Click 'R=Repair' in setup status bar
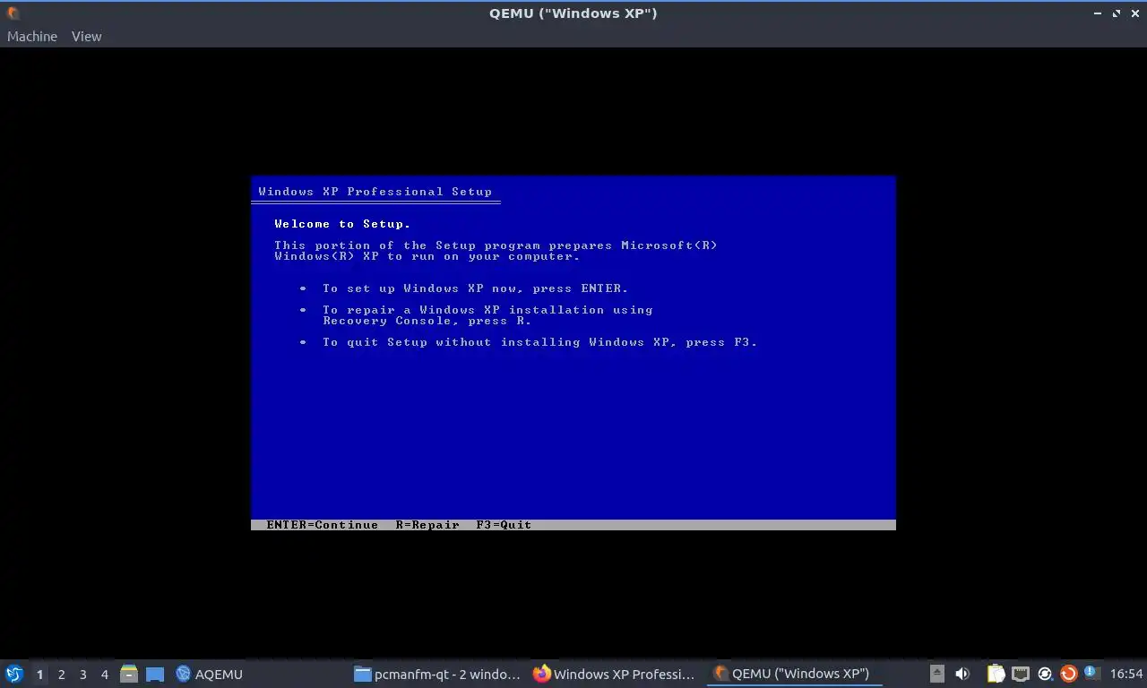 [427, 525]
